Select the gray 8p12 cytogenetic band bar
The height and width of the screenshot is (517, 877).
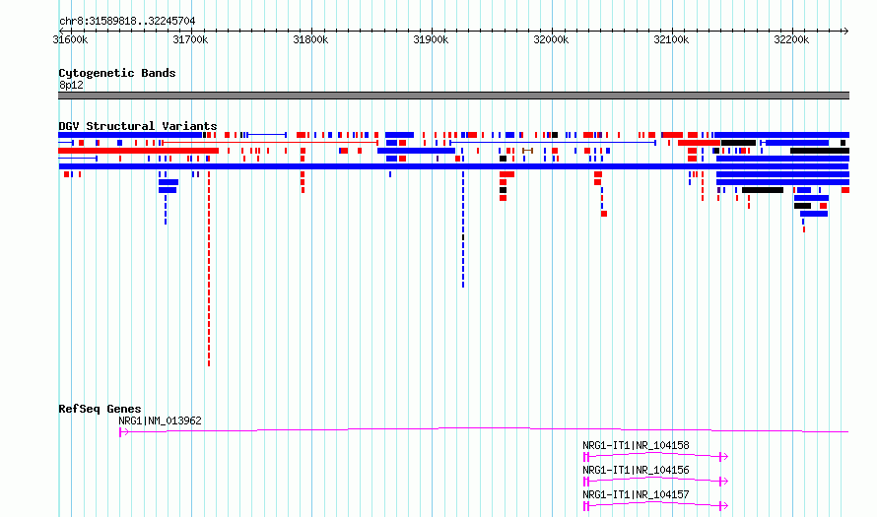click(x=453, y=96)
